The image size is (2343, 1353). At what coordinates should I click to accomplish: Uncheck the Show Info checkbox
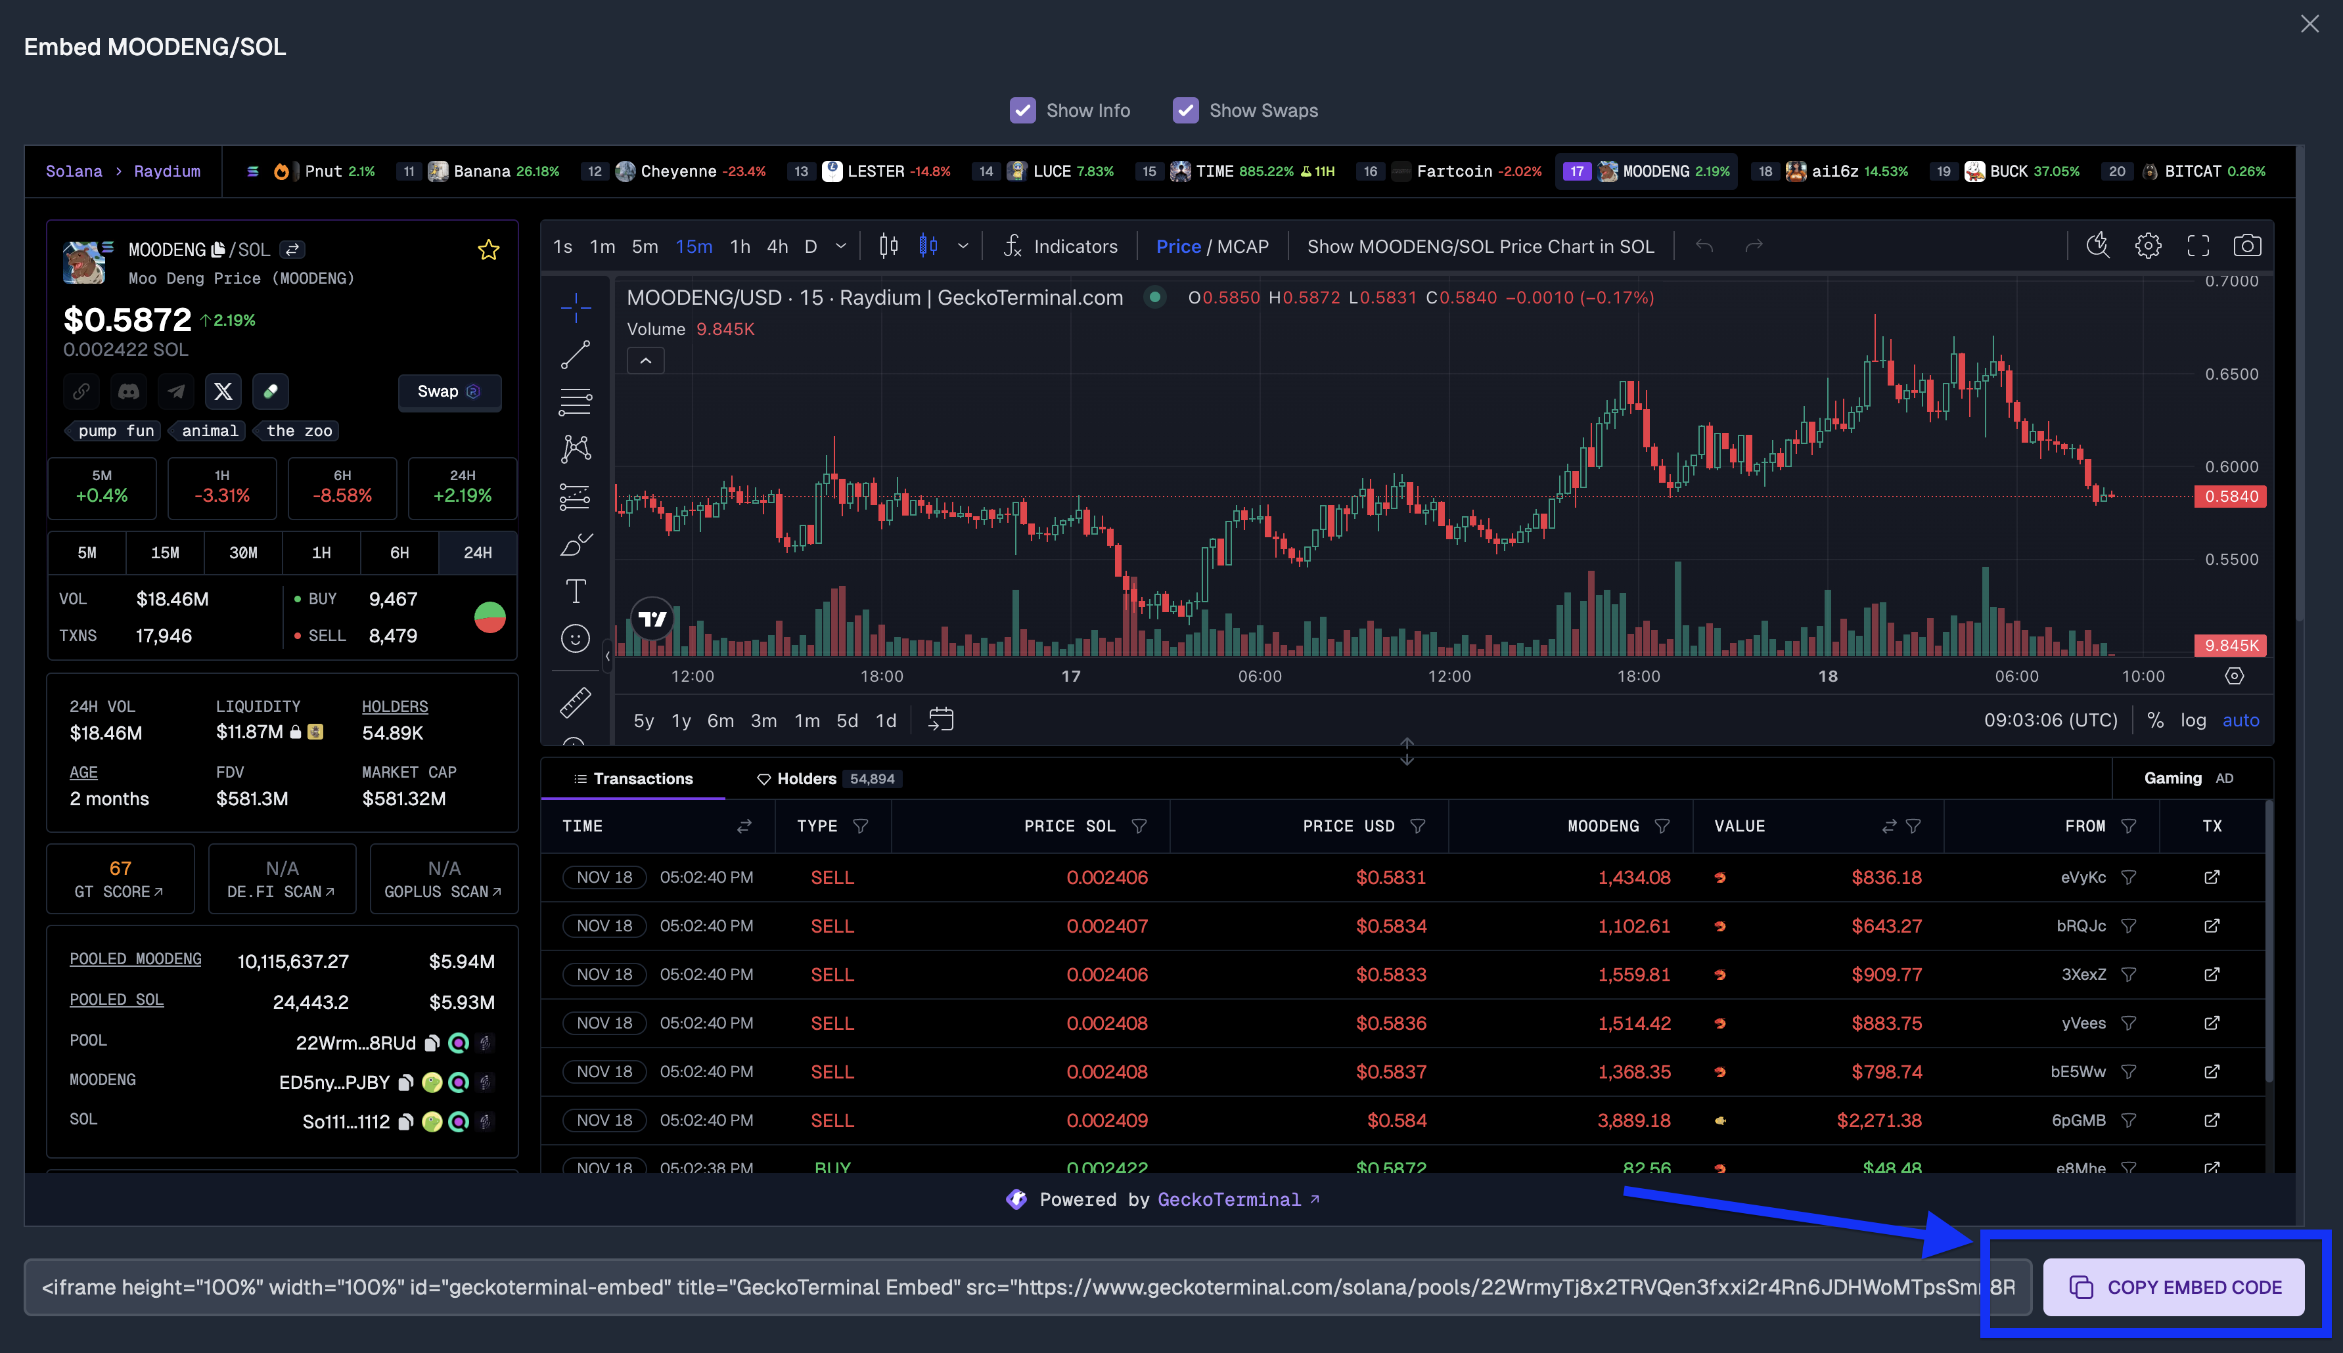pos(1022,110)
